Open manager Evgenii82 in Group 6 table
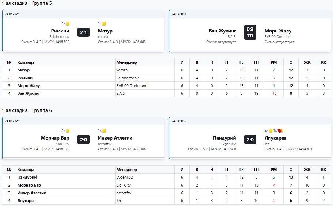The width and height of the screenshot is (333, 206). (124, 177)
